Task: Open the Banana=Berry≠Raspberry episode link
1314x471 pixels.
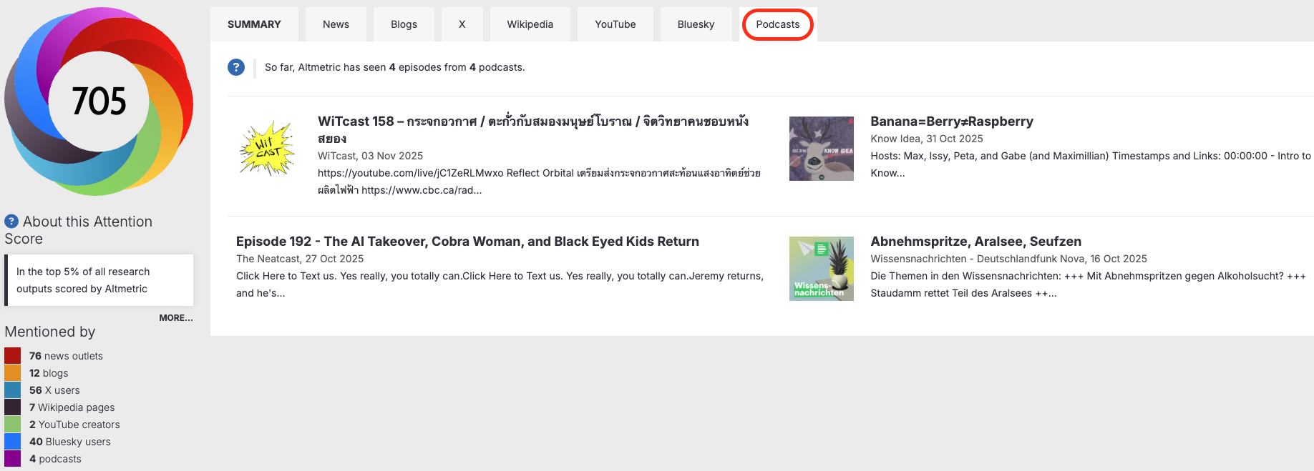Action: point(951,122)
